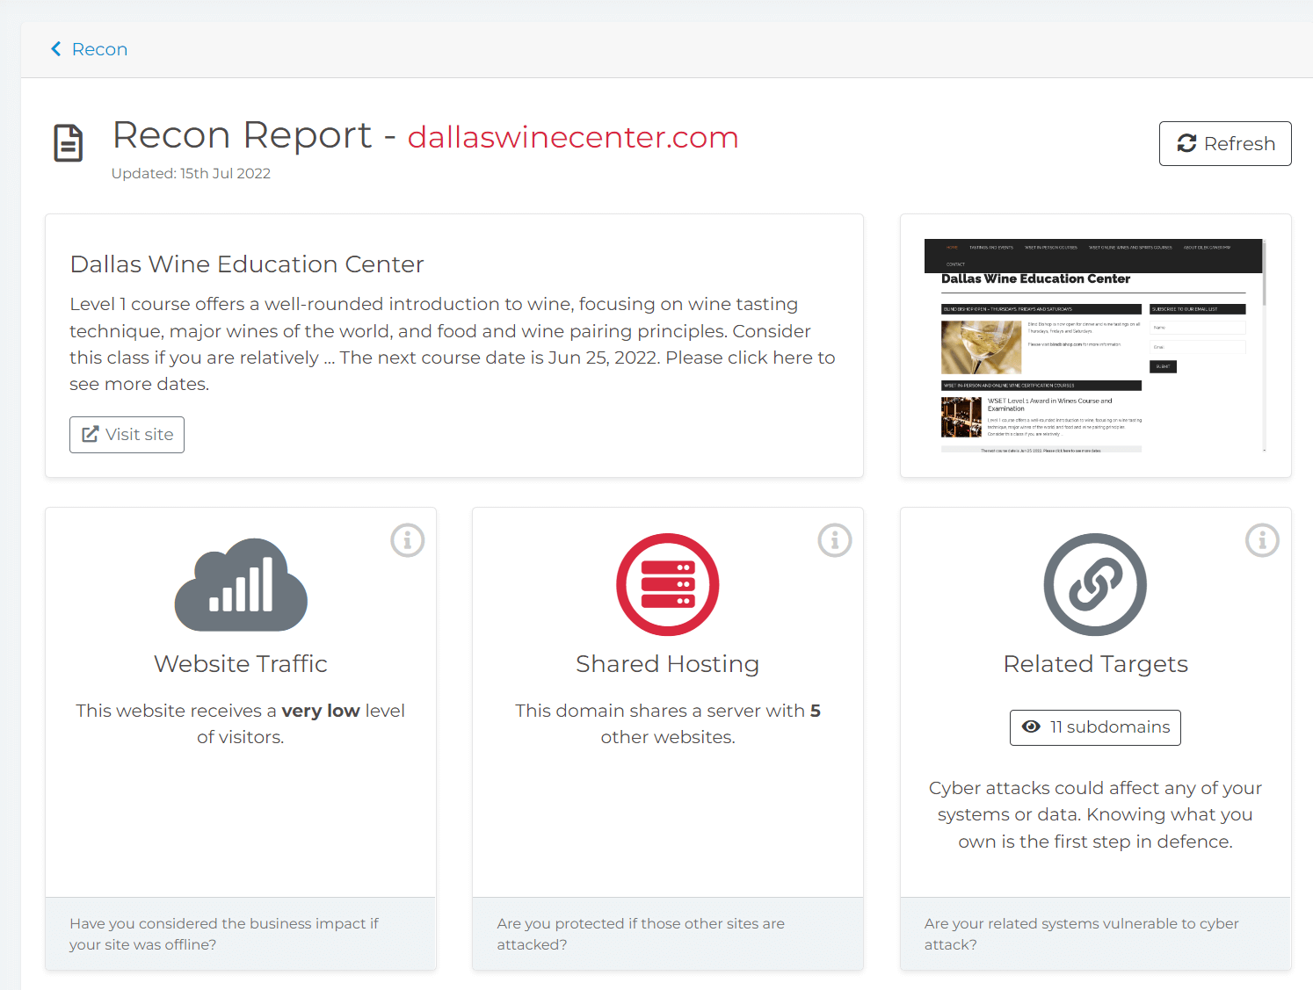Click the Website Traffic cloud chart icon
1313x990 pixels.
[241, 585]
